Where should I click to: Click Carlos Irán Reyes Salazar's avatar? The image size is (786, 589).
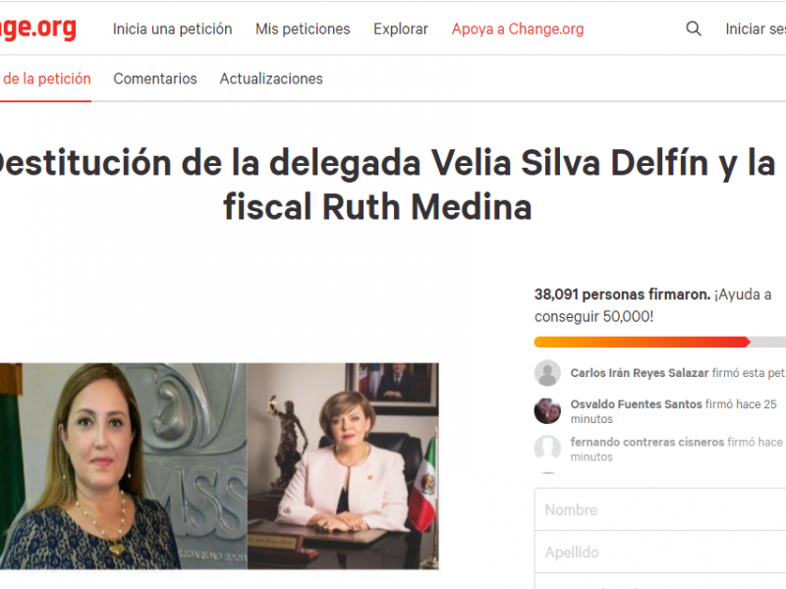(547, 373)
